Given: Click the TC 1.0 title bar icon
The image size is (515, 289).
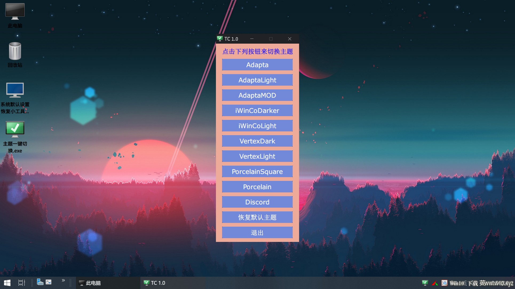Looking at the screenshot, I should pos(220,39).
